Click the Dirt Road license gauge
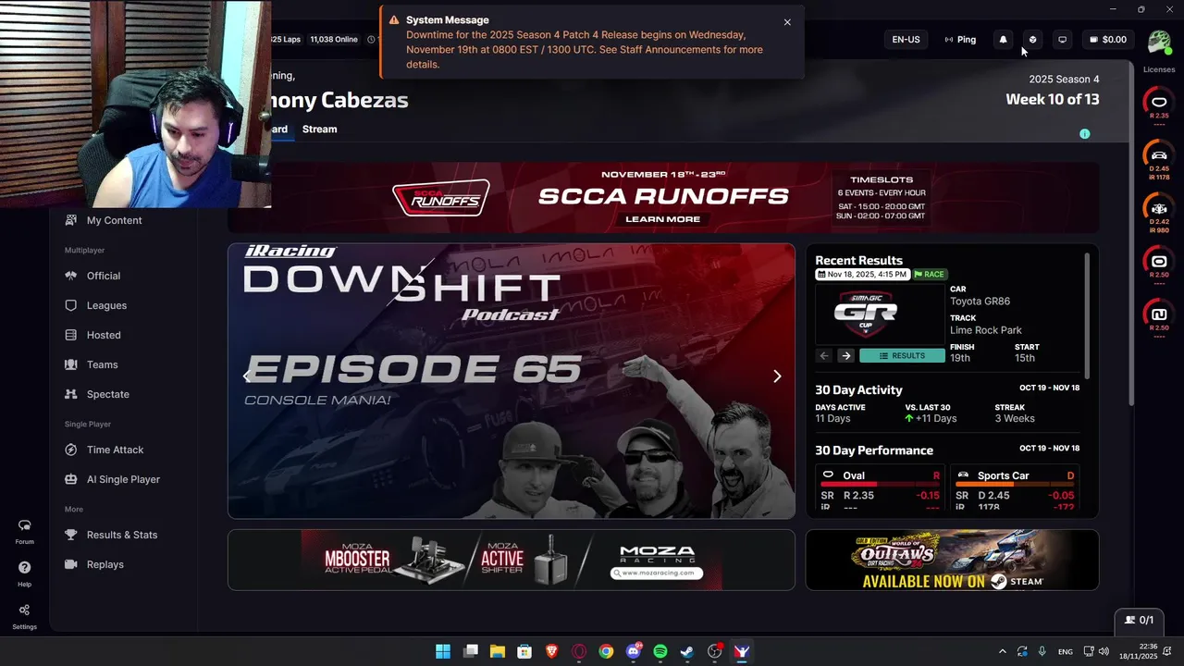The width and height of the screenshot is (1184, 666). 1159,318
